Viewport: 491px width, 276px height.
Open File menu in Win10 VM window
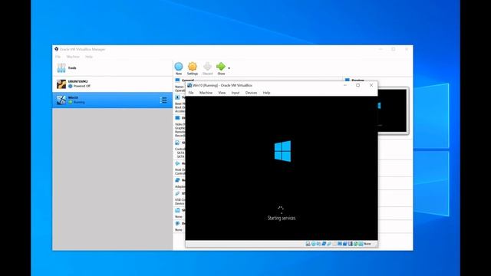pyautogui.click(x=191, y=93)
